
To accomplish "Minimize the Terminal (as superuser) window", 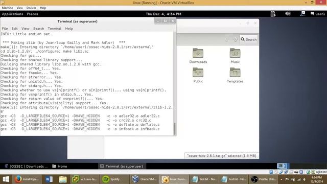I will (158, 21).
